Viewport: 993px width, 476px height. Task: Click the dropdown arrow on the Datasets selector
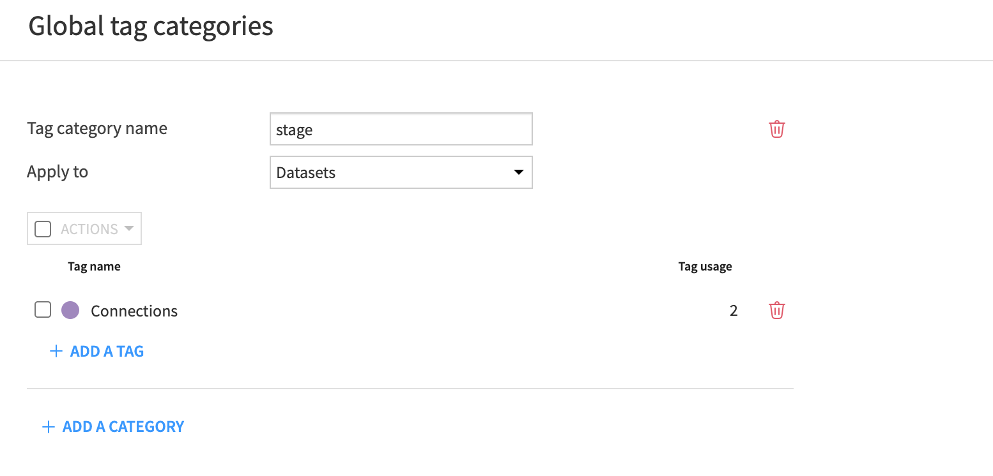(518, 172)
